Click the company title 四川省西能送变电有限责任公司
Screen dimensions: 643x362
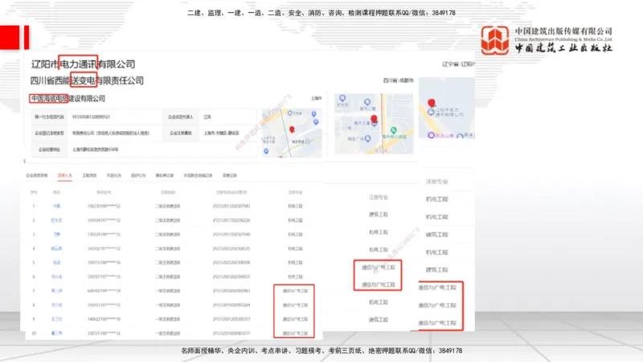[x=87, y=80]
